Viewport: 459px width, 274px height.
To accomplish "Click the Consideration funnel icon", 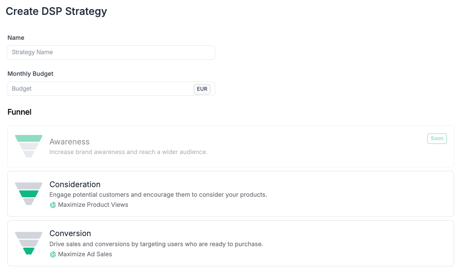I will [29, 194].
